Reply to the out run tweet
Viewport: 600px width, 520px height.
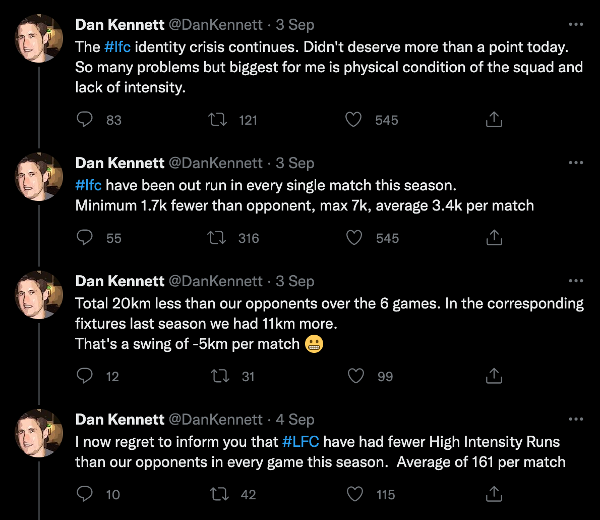tap(85, 238)
